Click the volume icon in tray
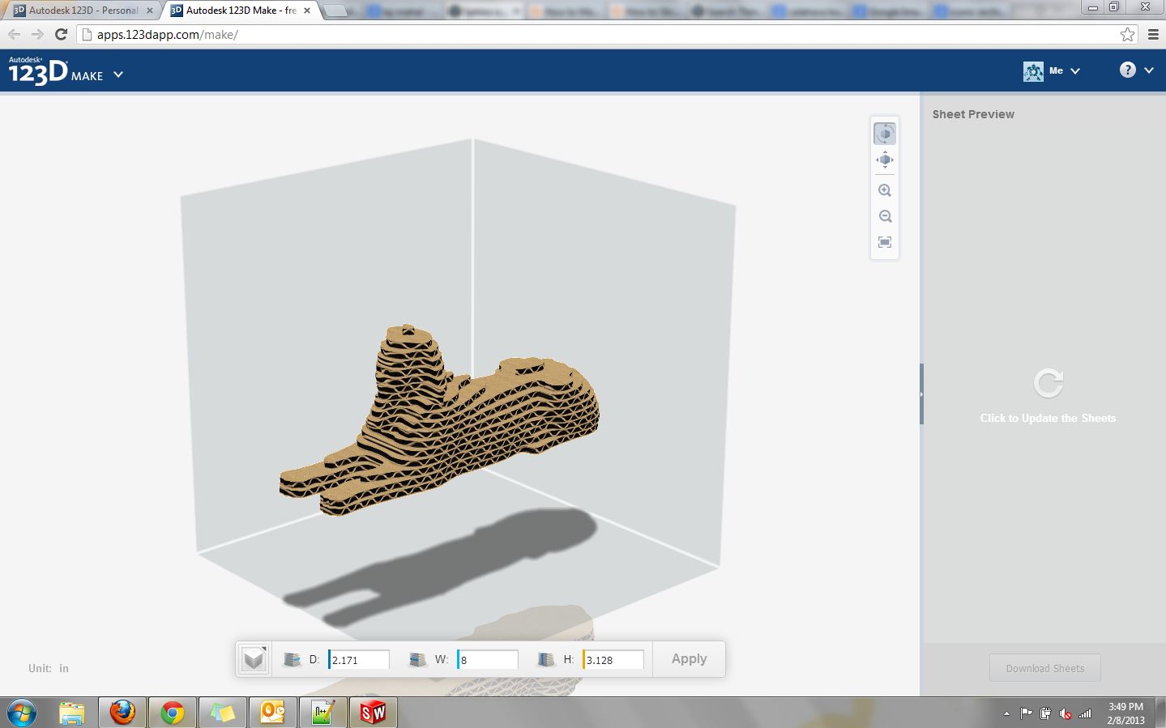Screen dimensions: 1166x728 1066,713
